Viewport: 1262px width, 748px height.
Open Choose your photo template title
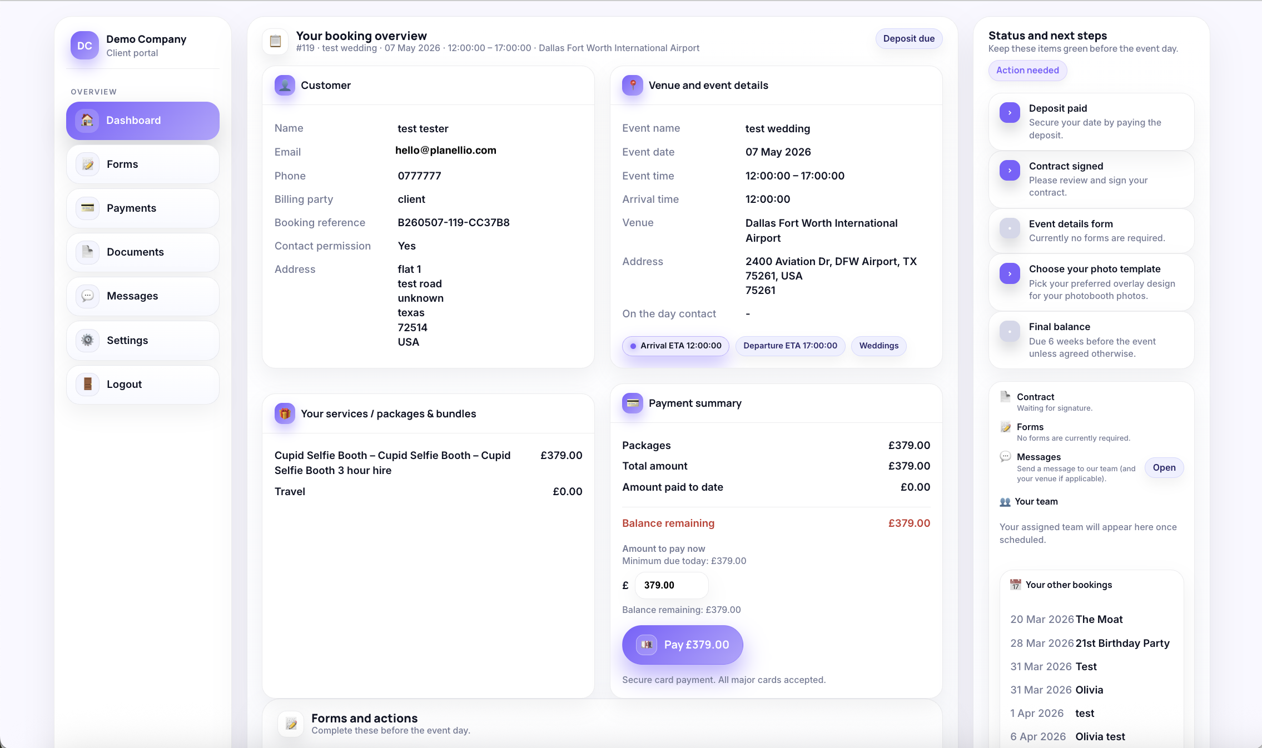click(x=1095, y=269)
